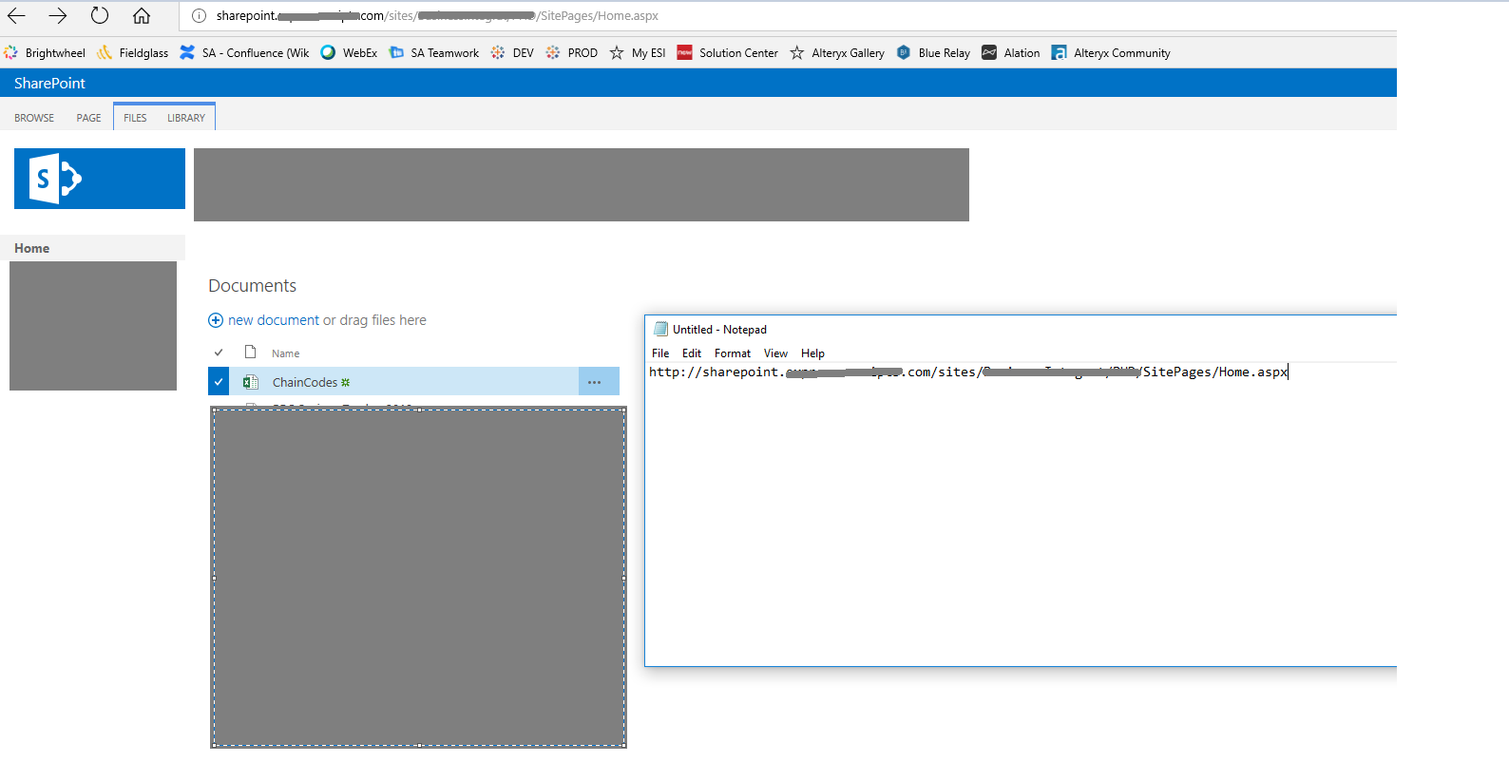Open the Solution Center bookmark
The image size is (1509, 763).
coord(727,53)
